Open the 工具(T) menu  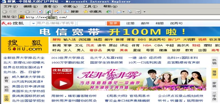tap(90, 6)
